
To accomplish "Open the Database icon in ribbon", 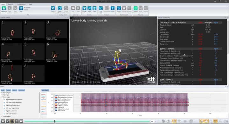I will (x=4, y=8).
